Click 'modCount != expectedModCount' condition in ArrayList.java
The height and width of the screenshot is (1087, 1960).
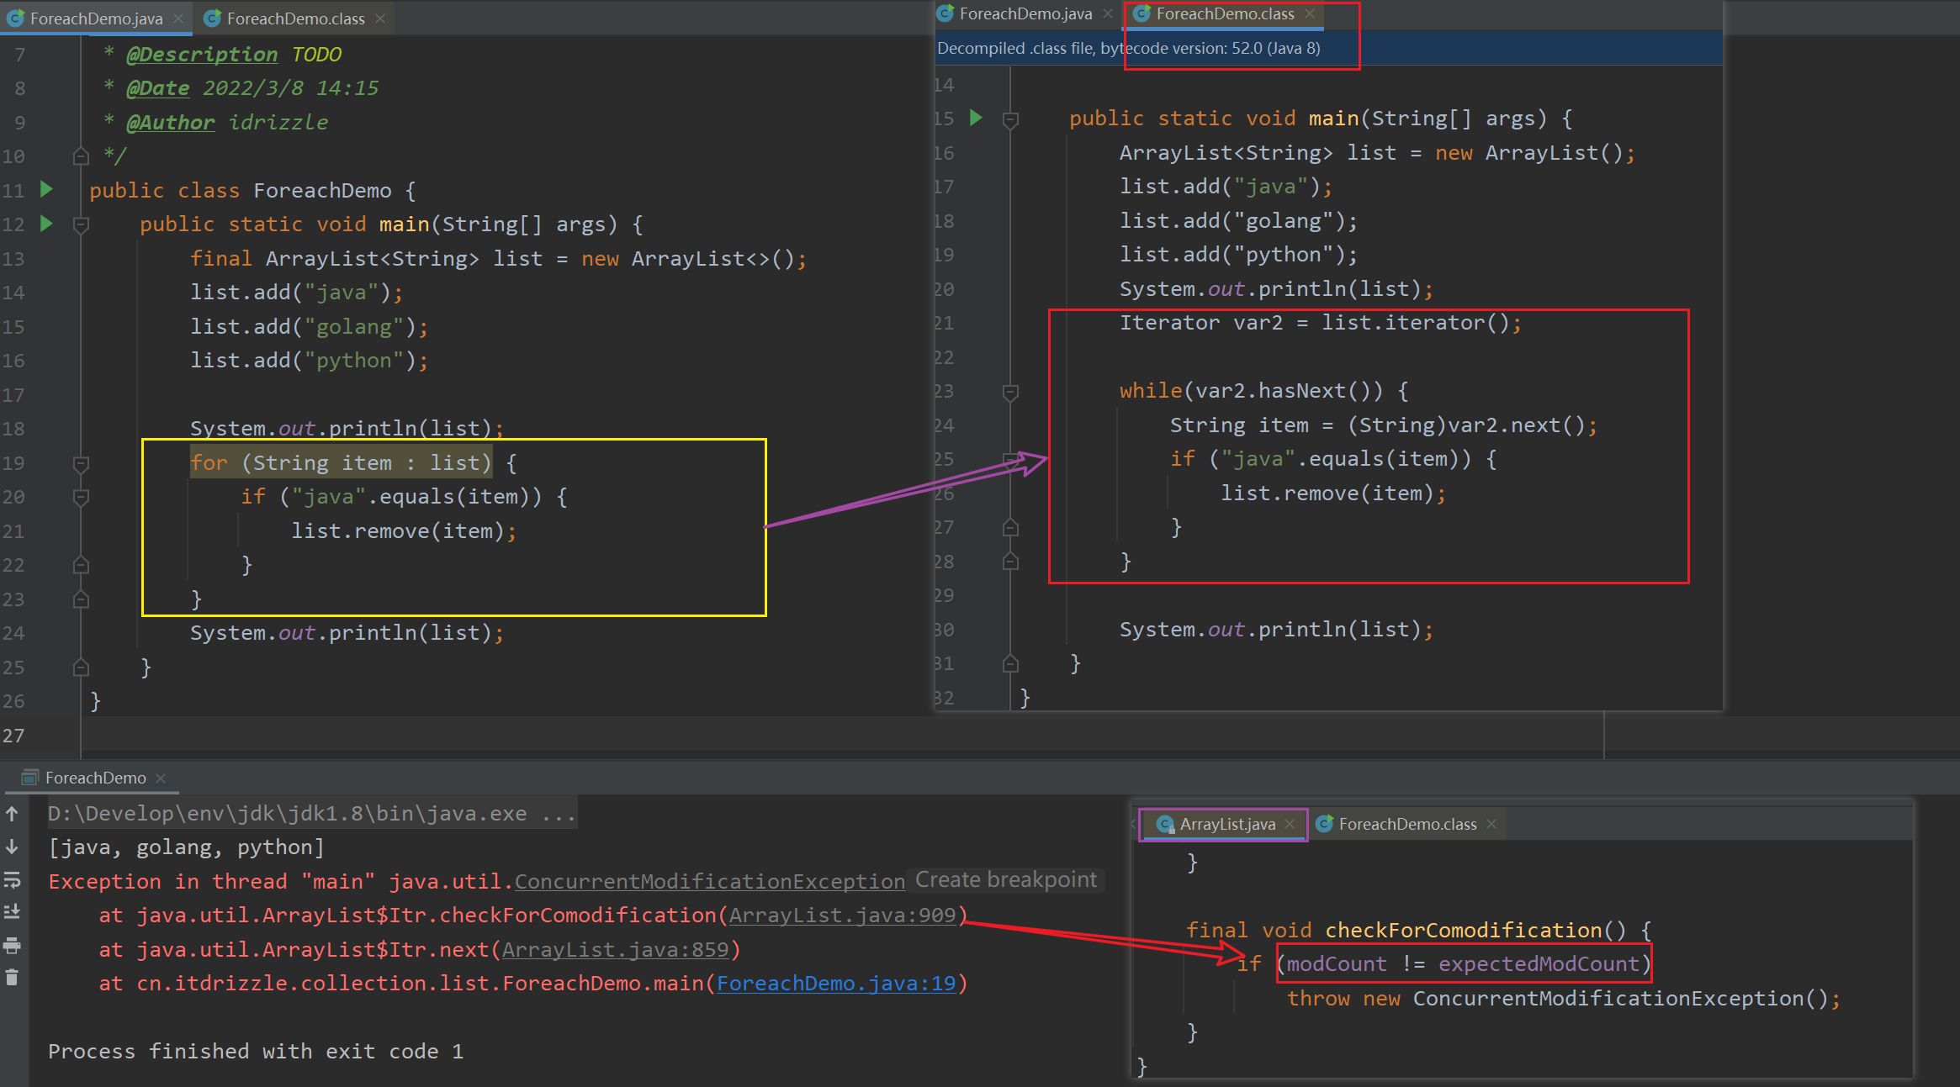click(x=1463, y=964)
